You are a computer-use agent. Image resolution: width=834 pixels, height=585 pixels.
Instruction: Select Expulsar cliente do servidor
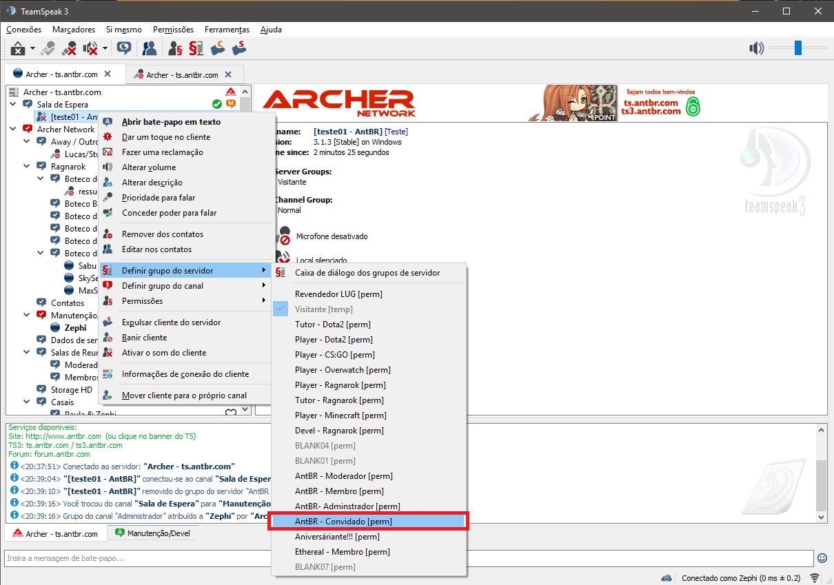(185, 322)
